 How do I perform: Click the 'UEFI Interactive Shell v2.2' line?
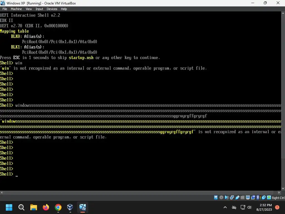click(30, 15)
